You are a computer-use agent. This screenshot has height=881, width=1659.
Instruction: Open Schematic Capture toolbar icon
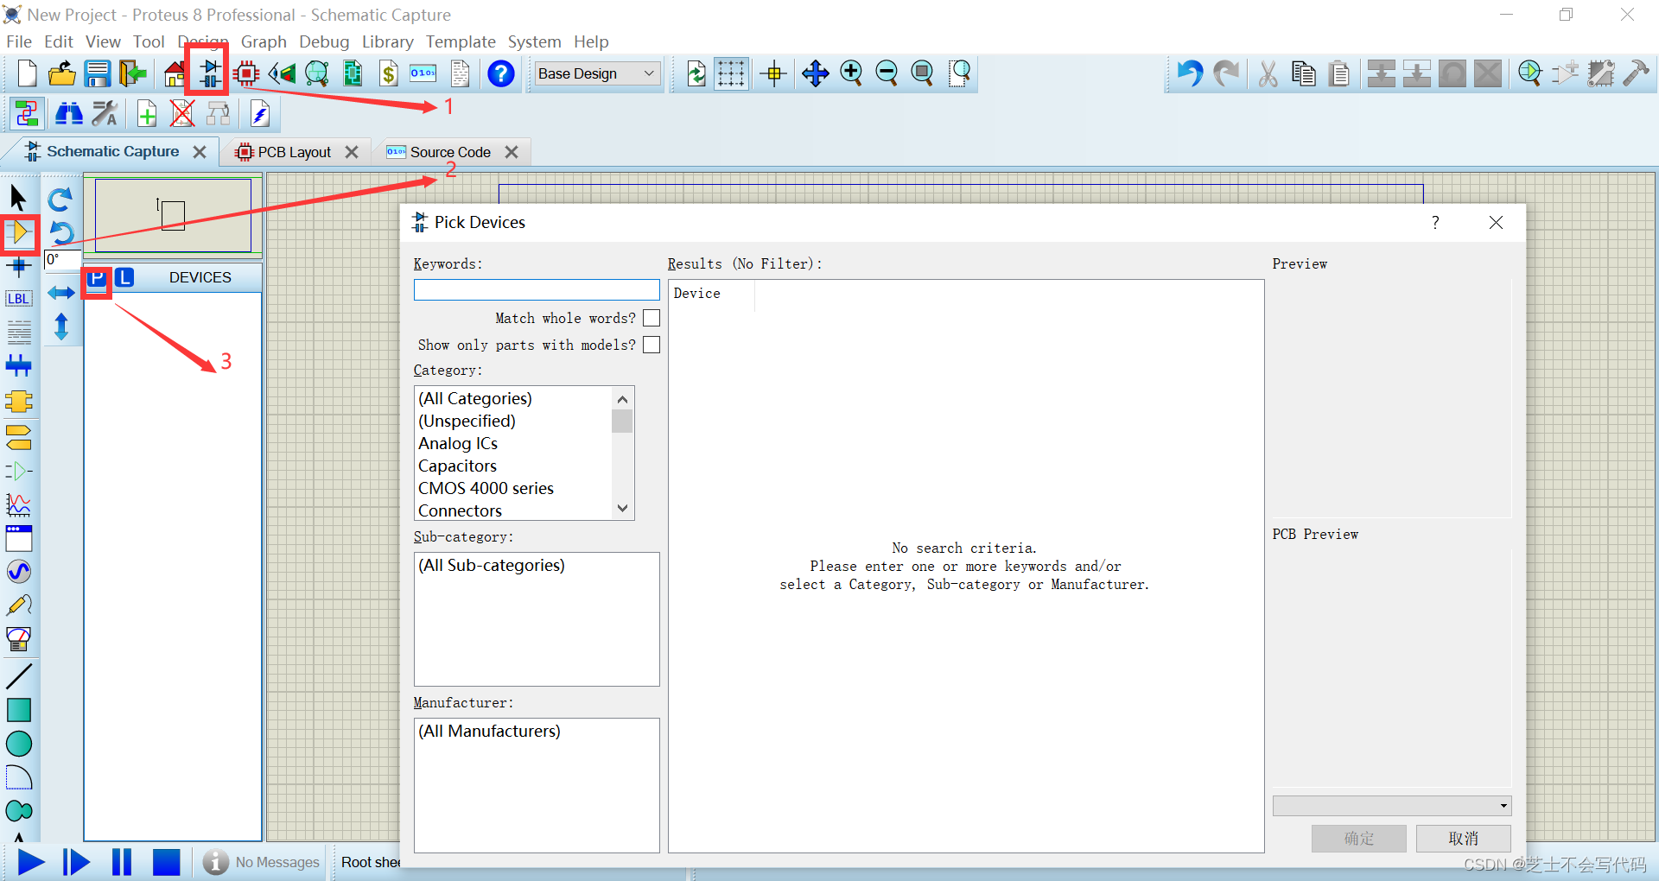coord(210,73)
